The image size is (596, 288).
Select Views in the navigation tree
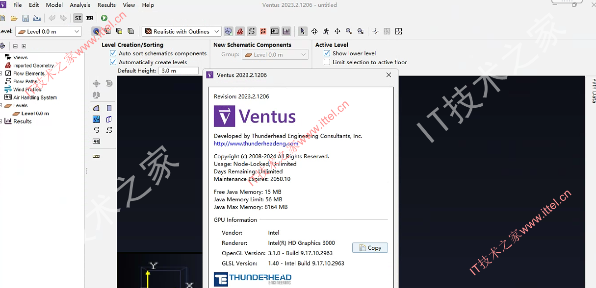point(20,57)
